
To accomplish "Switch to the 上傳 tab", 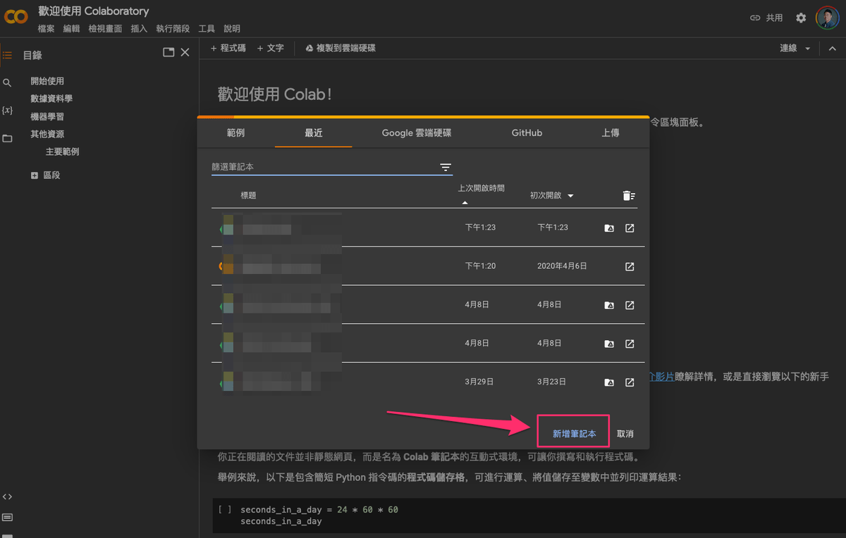I will pyautogui.click(x=611, y=132).
